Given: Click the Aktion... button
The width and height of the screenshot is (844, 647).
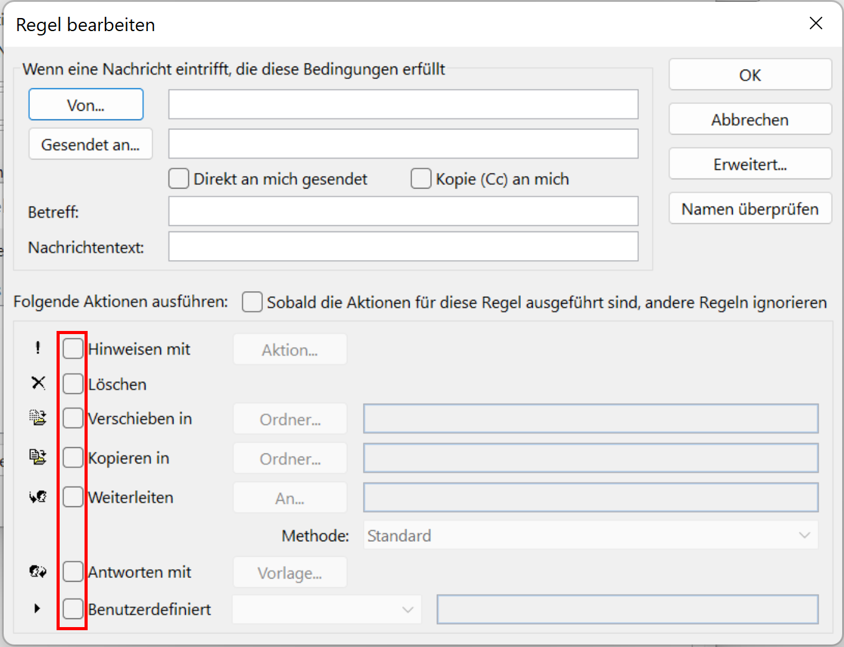Looking at the screenshot, I should point(290,350).
